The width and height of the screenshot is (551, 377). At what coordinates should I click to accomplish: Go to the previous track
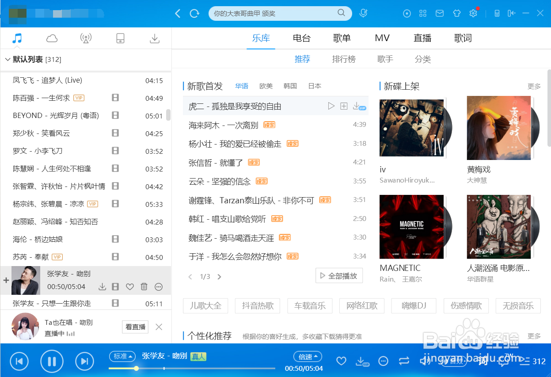coord(19,362)
